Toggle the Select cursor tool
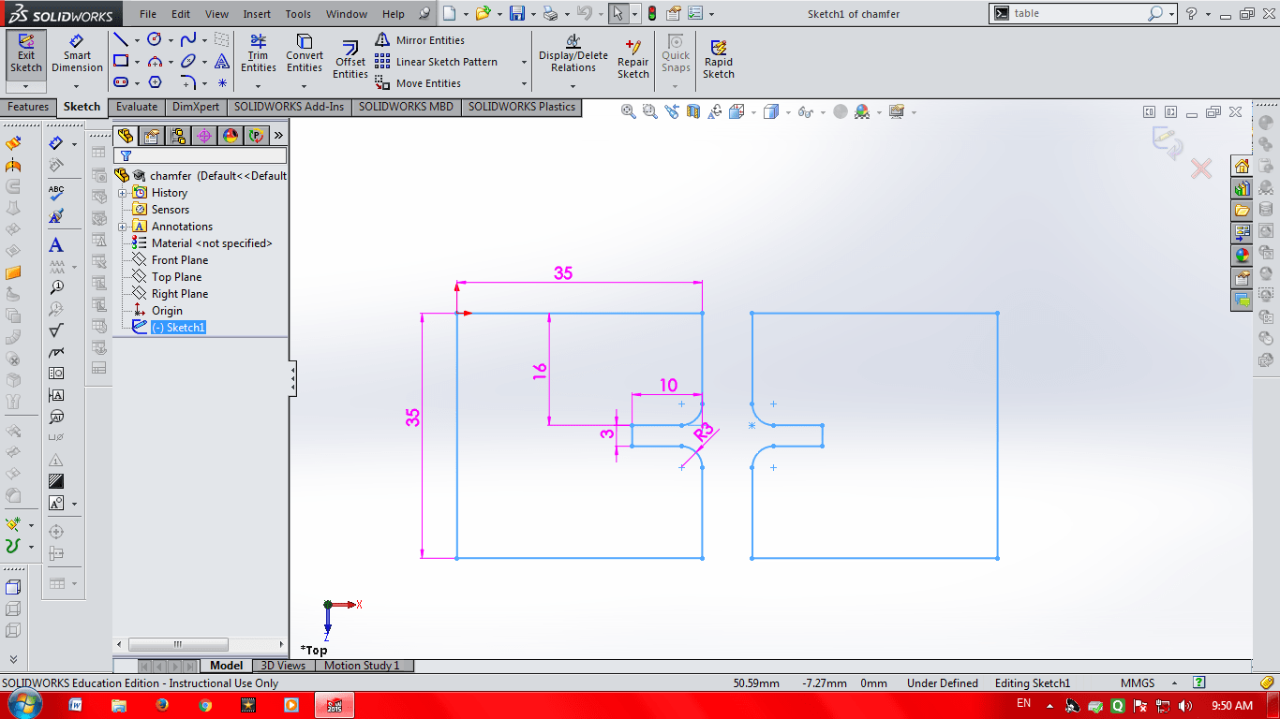 (x=617, y=14)
